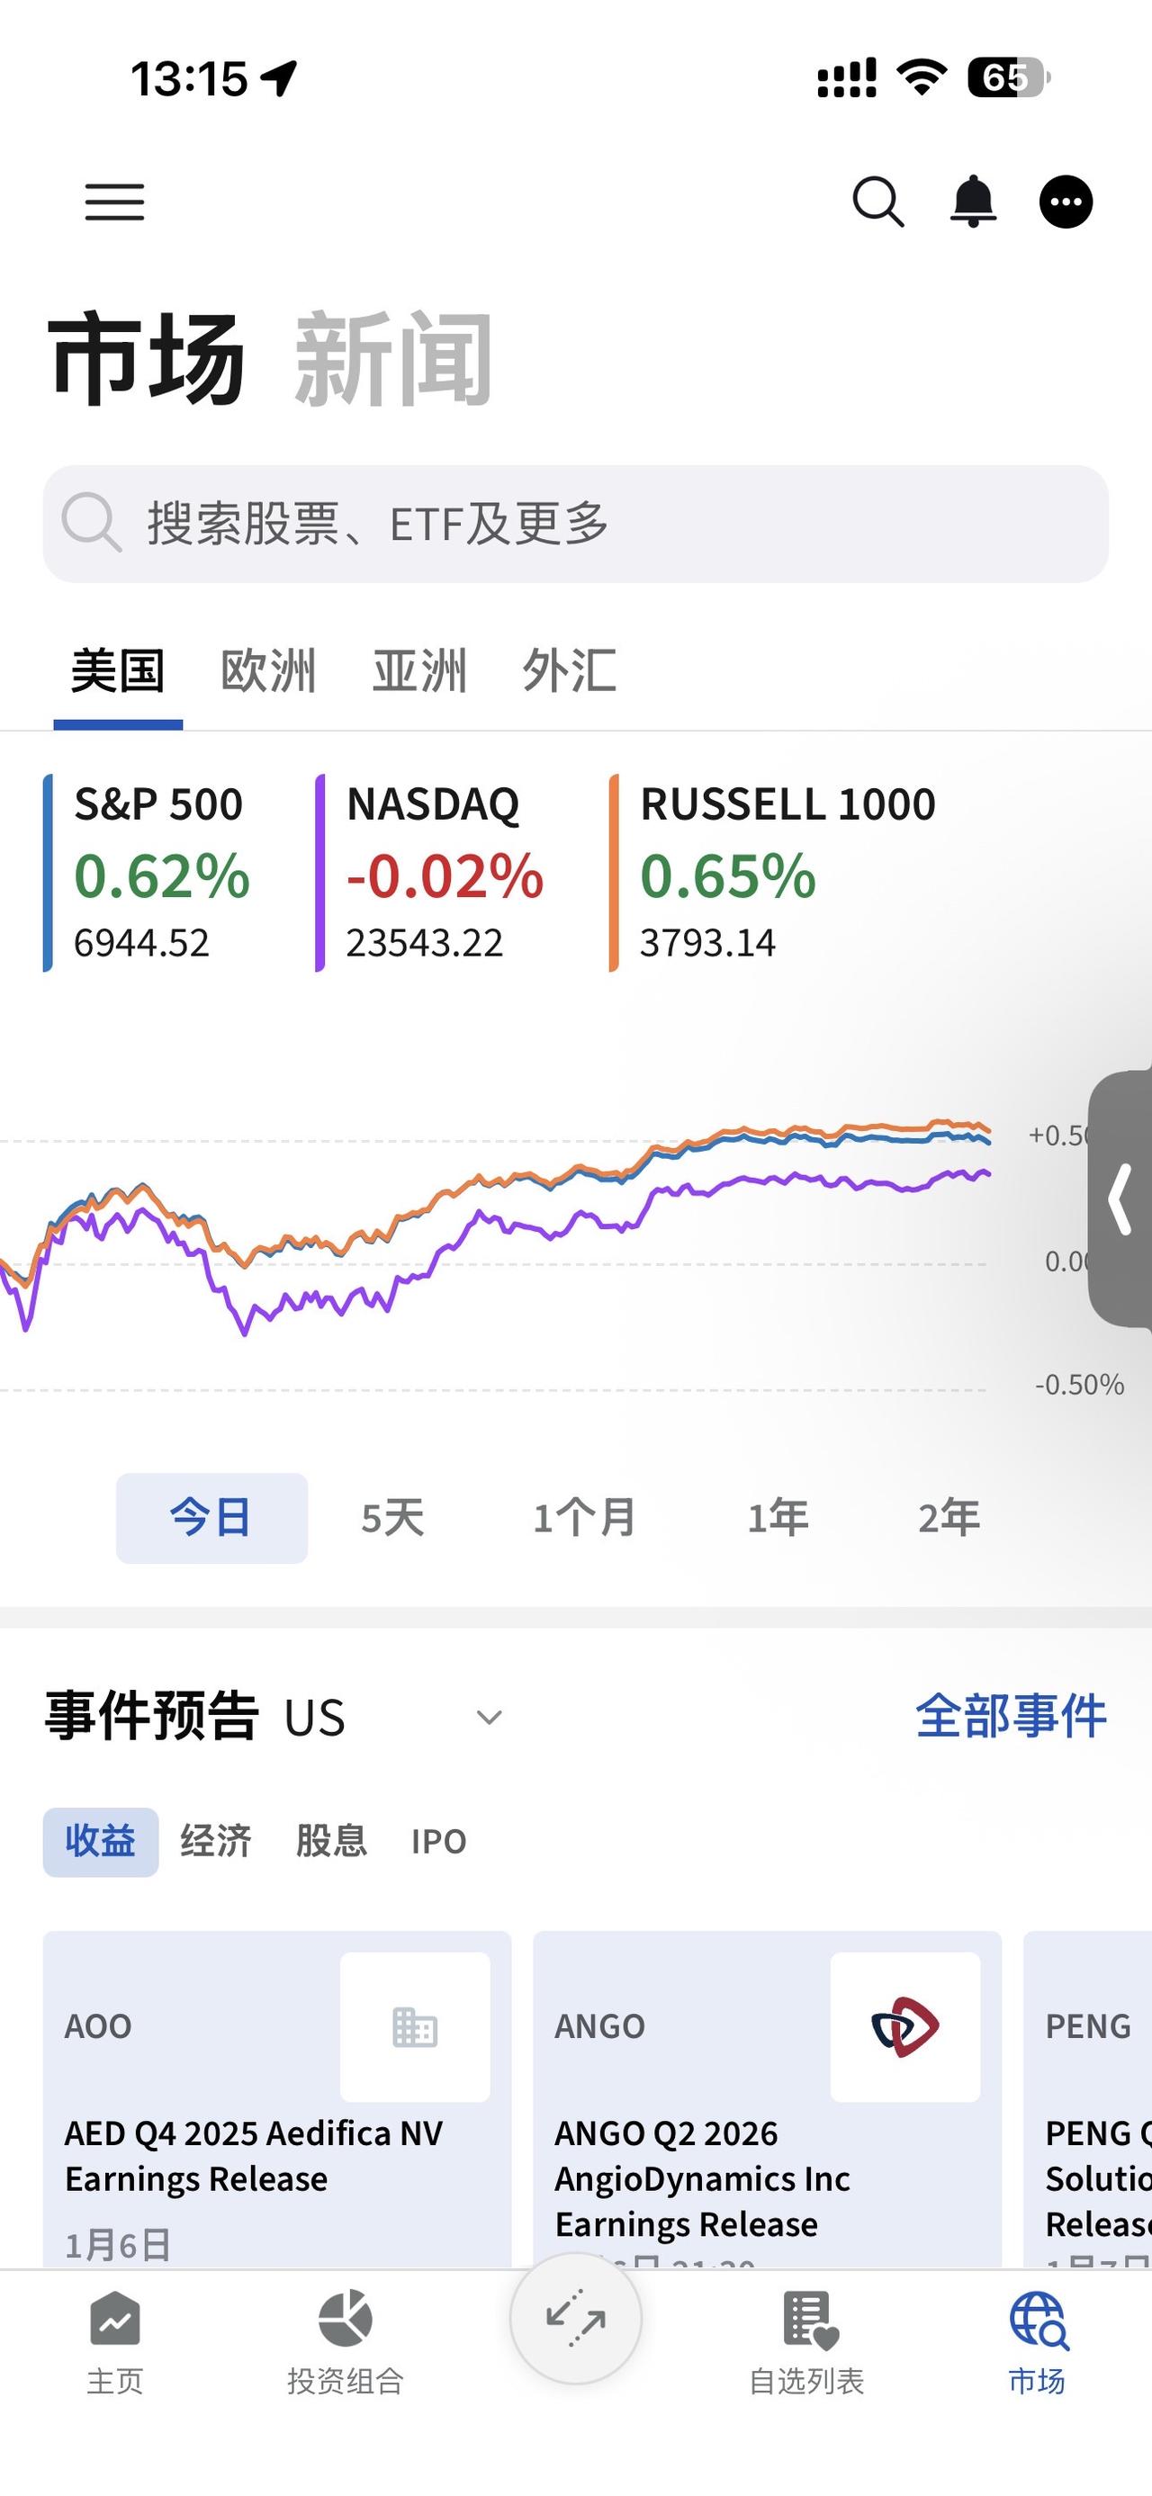1152x2496 pixels.
Task: Switch chart range to 1个月
Action: coord(584,1517)
